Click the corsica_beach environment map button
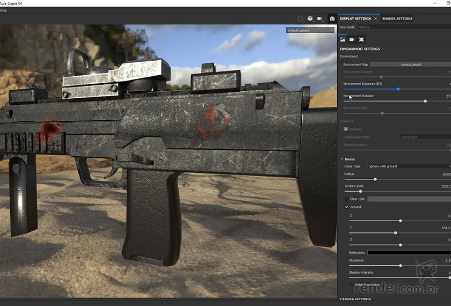 pos(410,64)
